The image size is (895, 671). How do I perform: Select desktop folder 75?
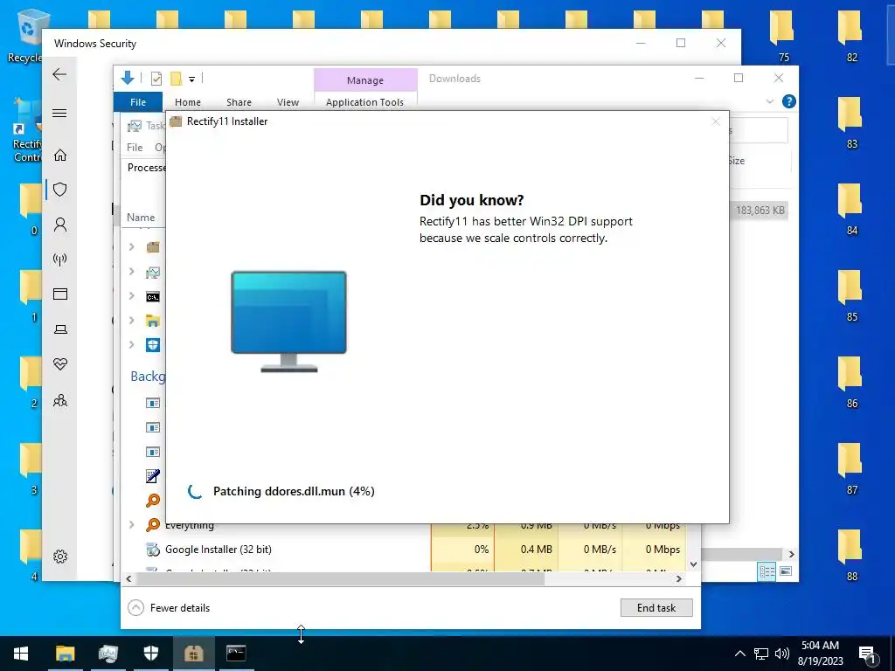[783, 36]
